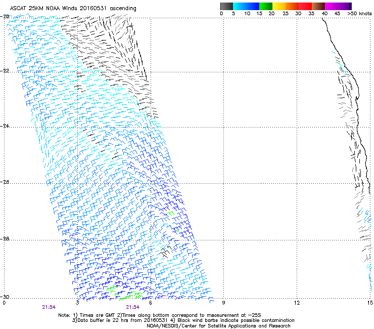Click the '12' longitude axis label
374x329 pixels.
point(297,303)
